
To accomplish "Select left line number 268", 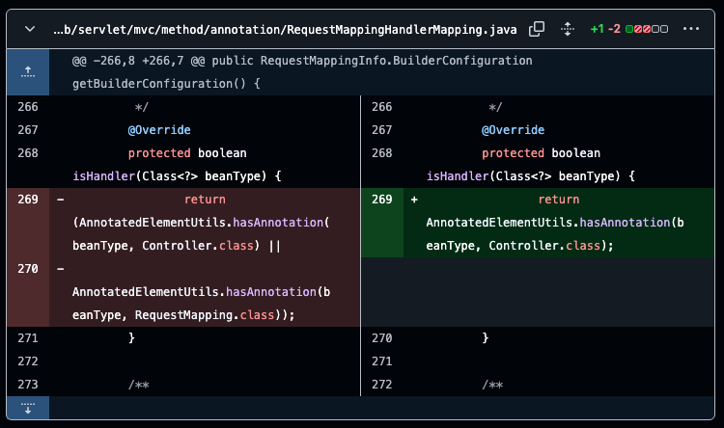I will [28, 153].
